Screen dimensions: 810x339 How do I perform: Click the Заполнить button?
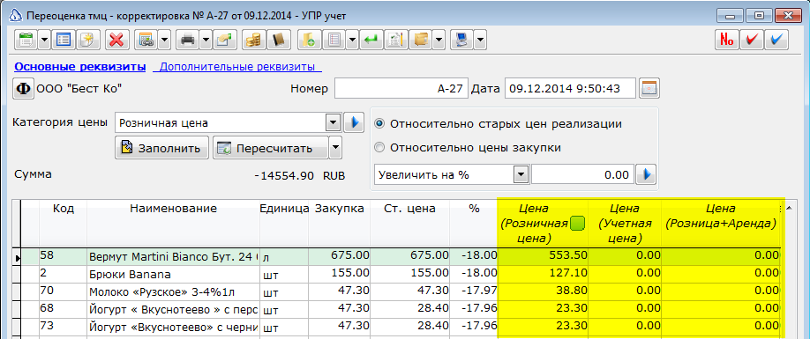pos(161,149)
